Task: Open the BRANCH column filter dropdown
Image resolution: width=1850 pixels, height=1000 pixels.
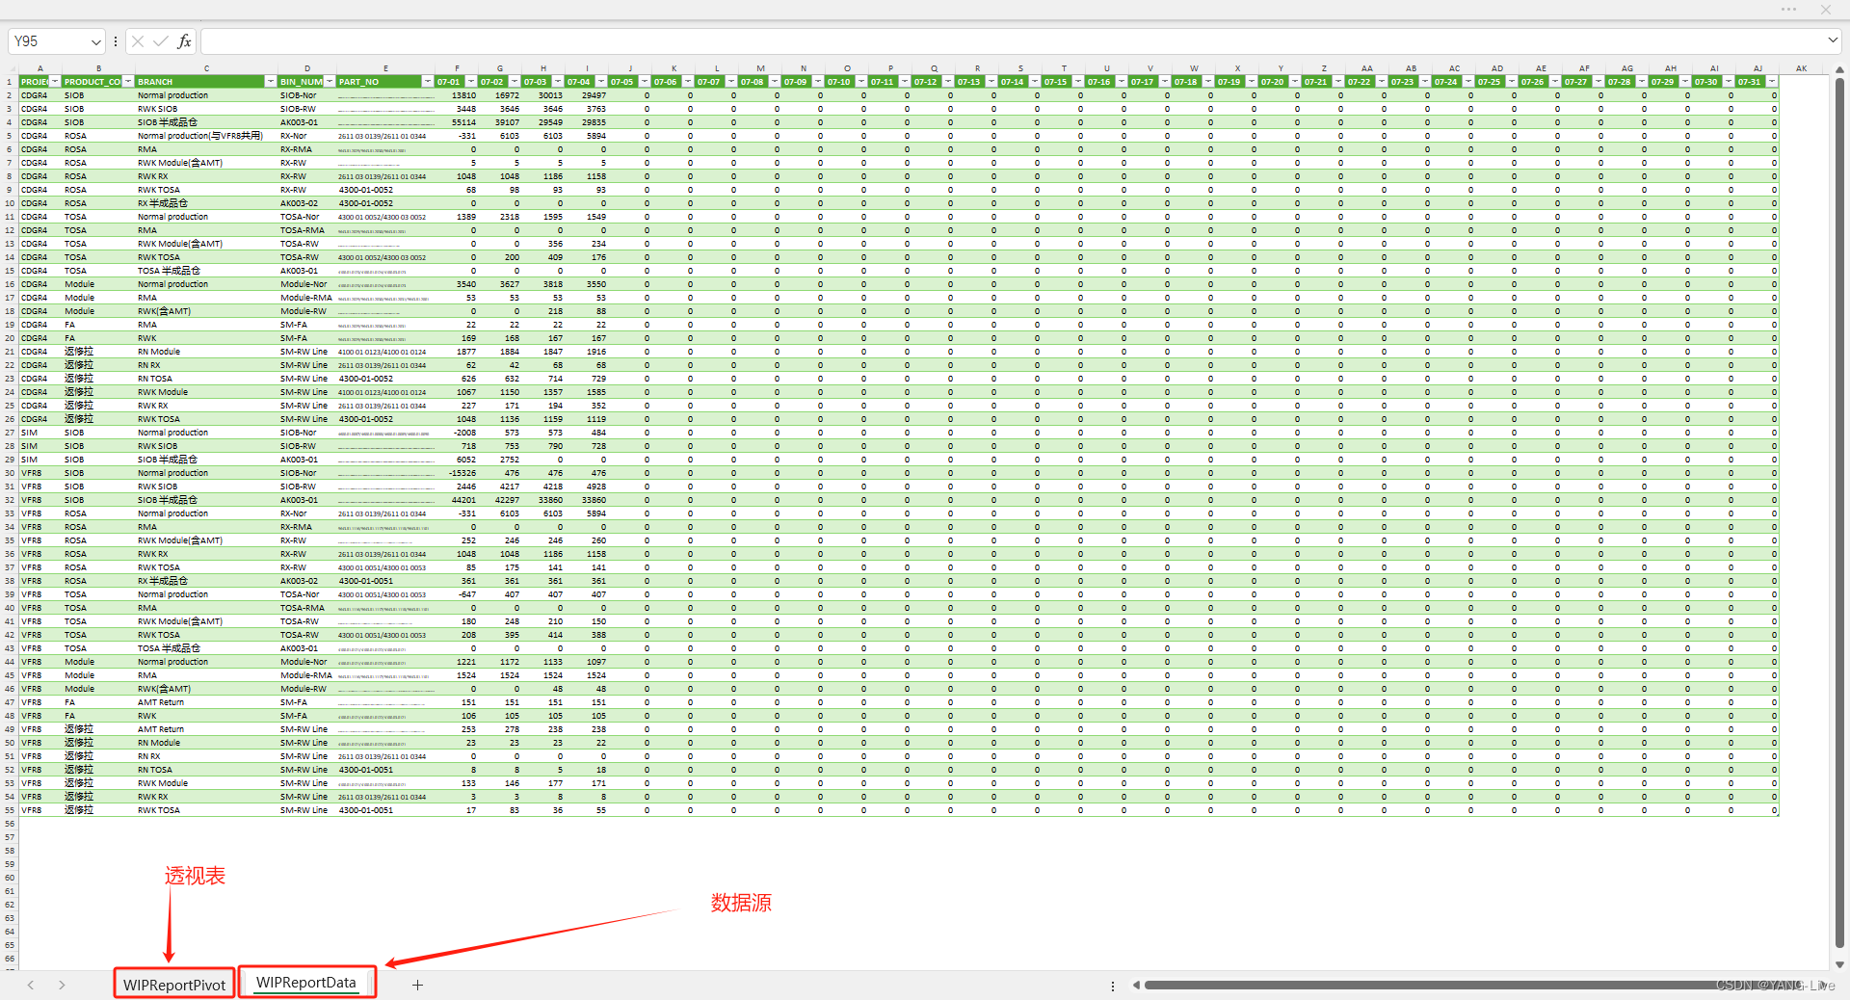Action: 271,82
